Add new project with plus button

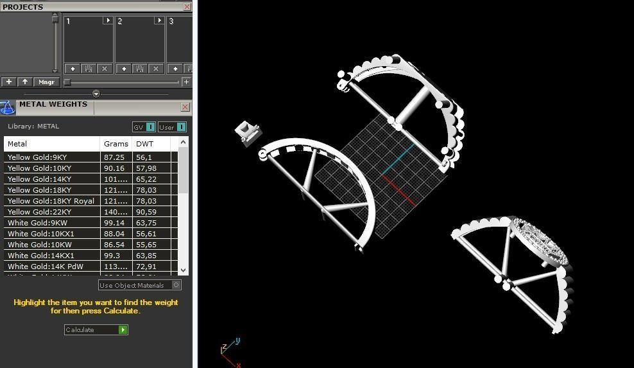[9, 82]
